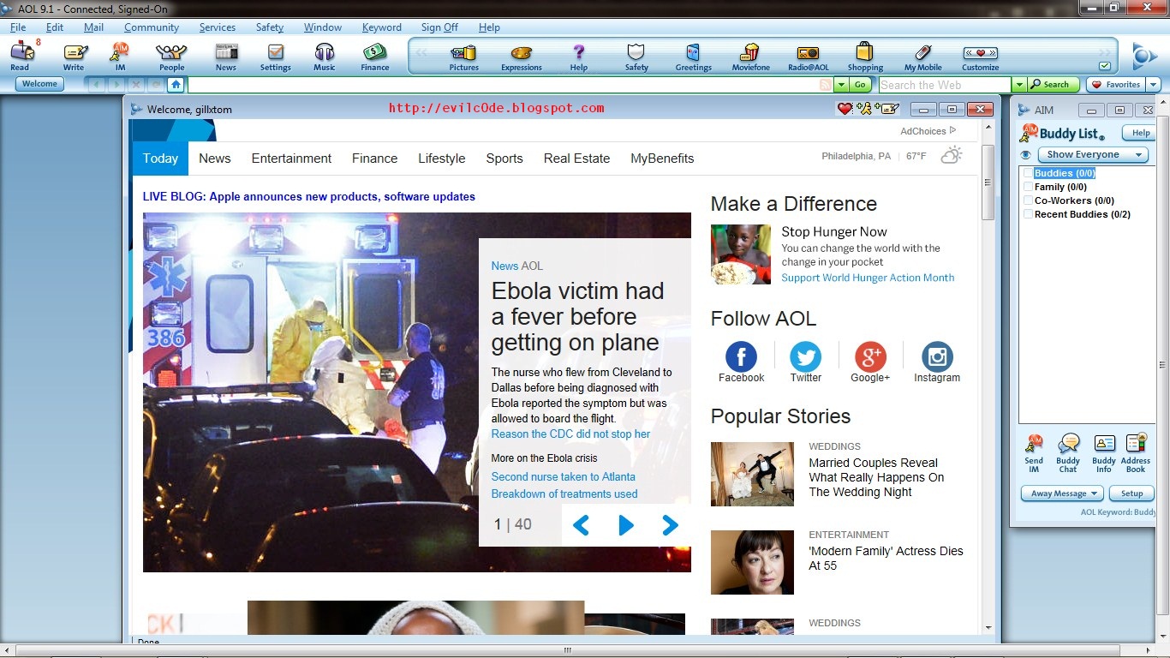Click the green Go button
Image resolution: width=1170 pixels, height=658 pixels.
click(x=861, y=85)
